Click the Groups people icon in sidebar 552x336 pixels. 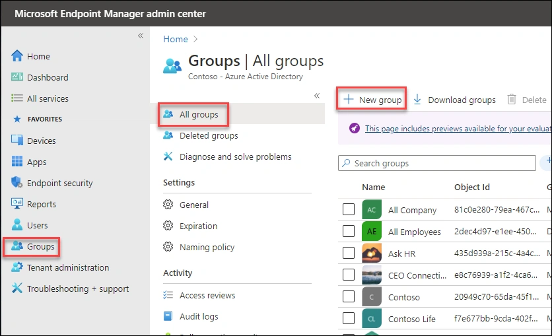17,246
